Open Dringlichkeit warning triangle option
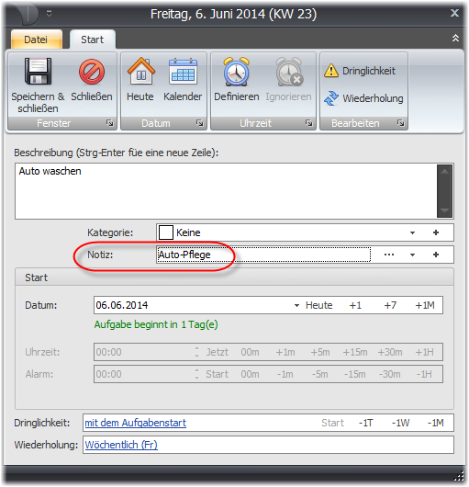 click(331, 71)
